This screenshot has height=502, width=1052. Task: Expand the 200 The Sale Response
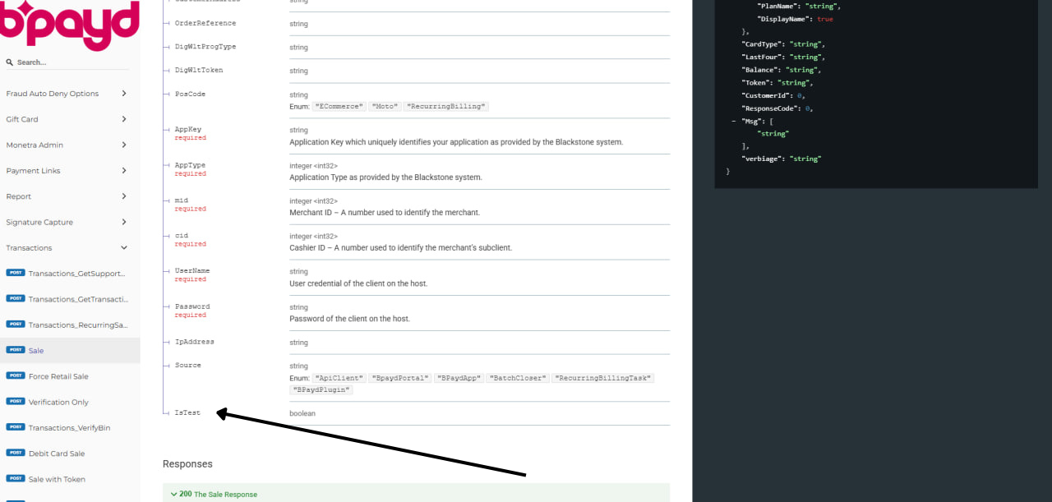tap(416, 494)
